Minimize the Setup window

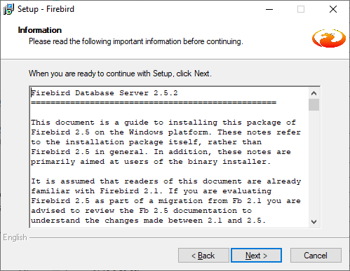tap(269, 9)
